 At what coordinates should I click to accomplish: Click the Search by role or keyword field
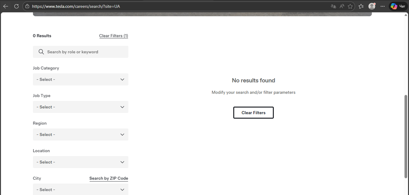[x=81, y=52]
